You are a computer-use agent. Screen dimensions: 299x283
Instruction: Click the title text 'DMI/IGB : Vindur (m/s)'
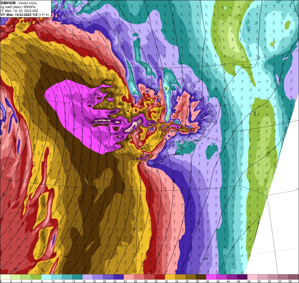tap(19, 3)
